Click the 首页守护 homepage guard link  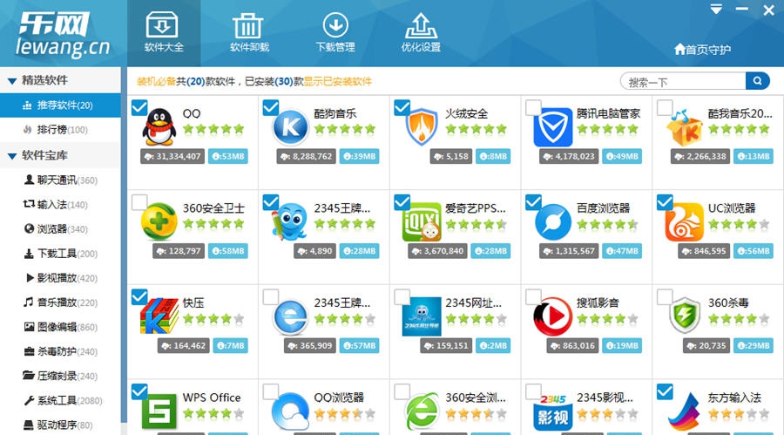pos(702,50)
